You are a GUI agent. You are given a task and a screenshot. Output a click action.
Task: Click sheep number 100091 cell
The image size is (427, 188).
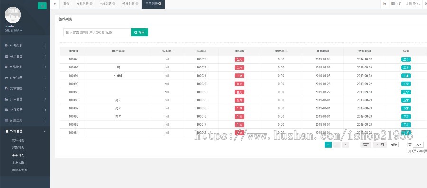pos(74,76)
